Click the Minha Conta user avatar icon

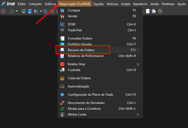pyautogui.click(x=62, y=114)
